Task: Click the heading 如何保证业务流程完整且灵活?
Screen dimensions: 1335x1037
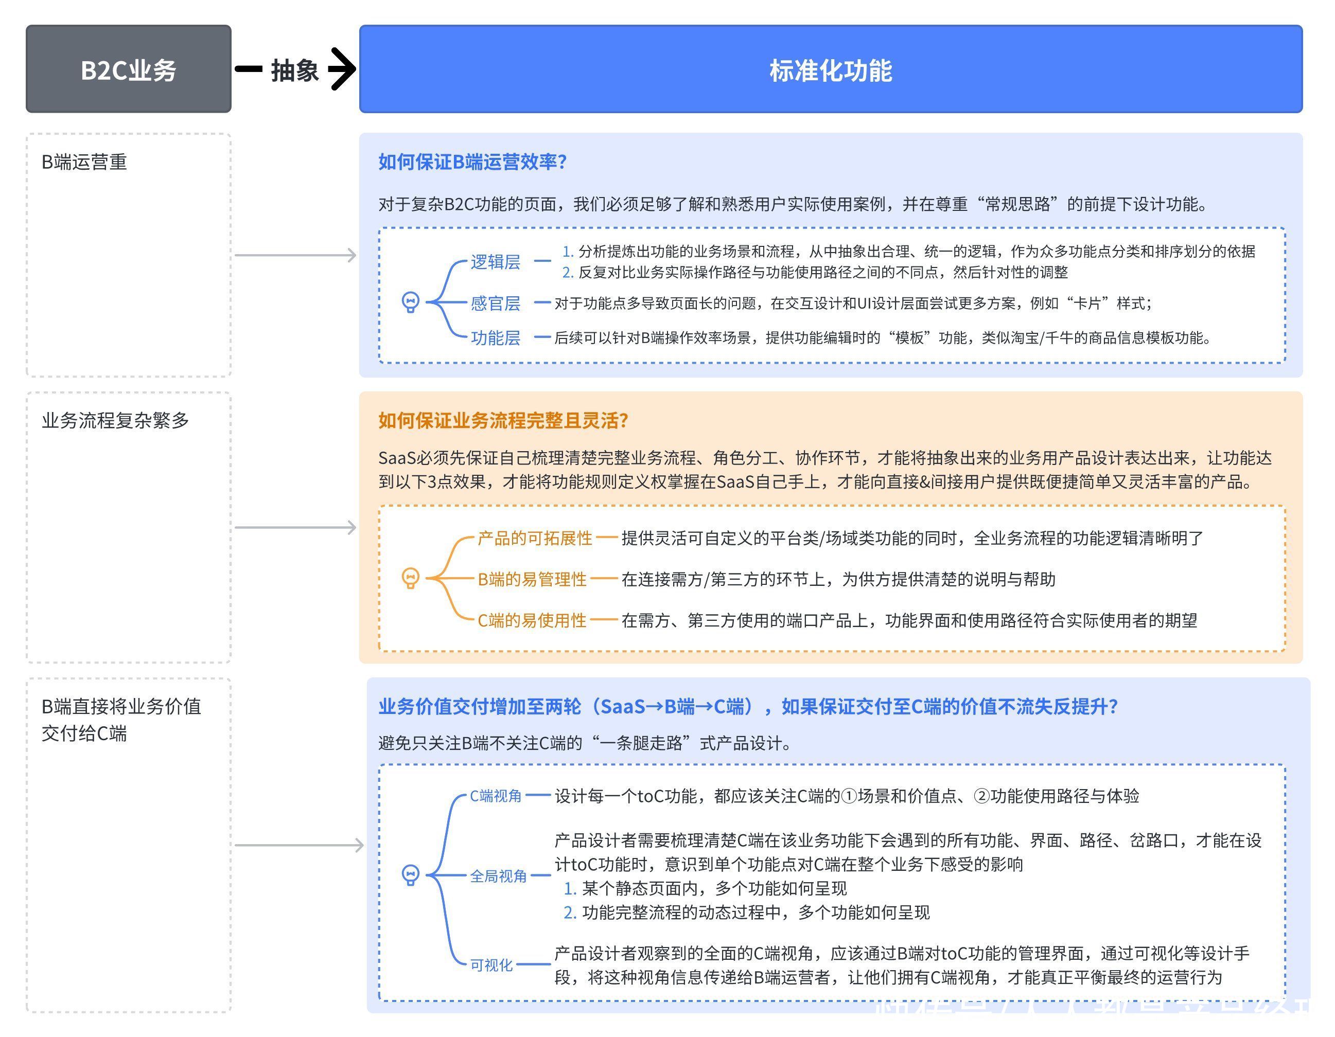Action: click(503, 420)
